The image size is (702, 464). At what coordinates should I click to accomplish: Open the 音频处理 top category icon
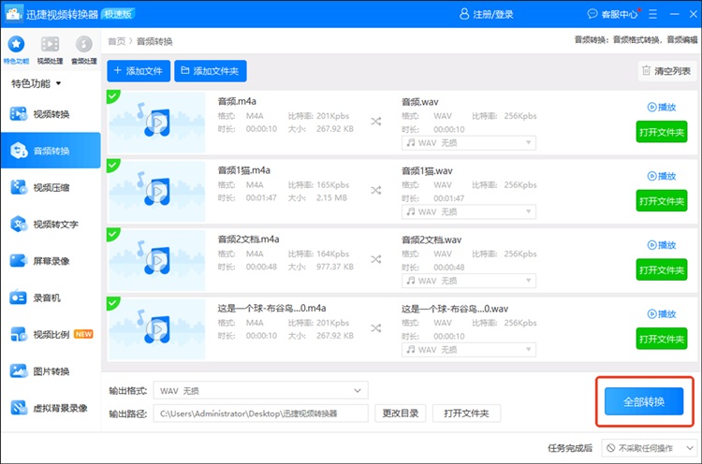click(x=83, y=50)
